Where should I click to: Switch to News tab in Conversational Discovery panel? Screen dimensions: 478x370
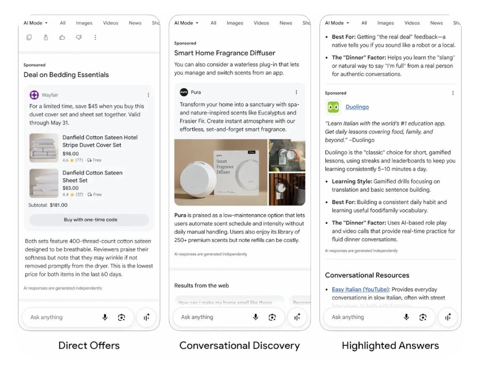[x=285, y=23]
